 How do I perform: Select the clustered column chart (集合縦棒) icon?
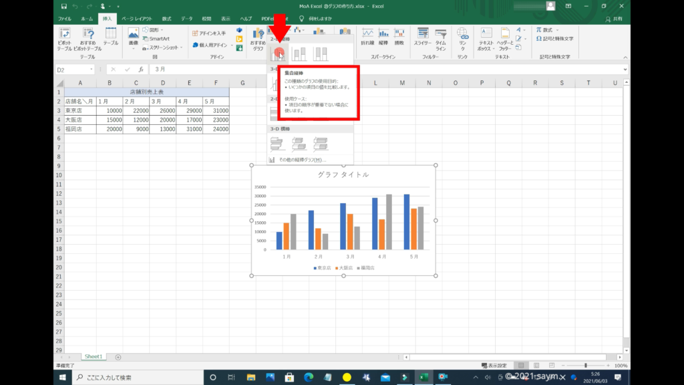(x=279, y=53)
